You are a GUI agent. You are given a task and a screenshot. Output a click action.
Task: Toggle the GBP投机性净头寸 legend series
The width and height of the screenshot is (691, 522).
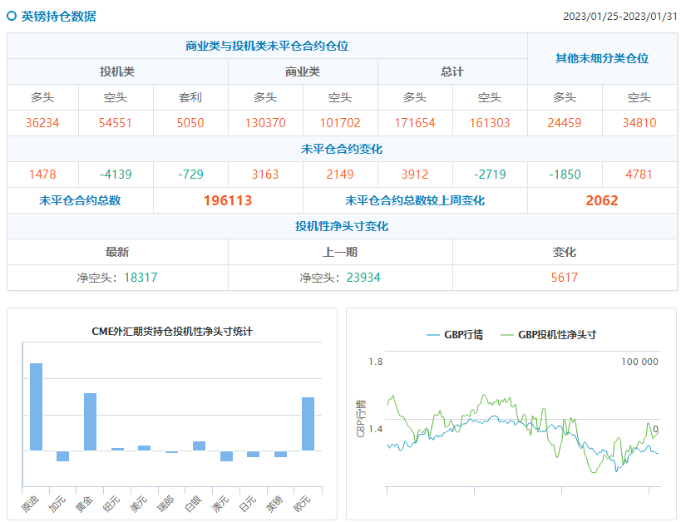[x=548, y=335]
